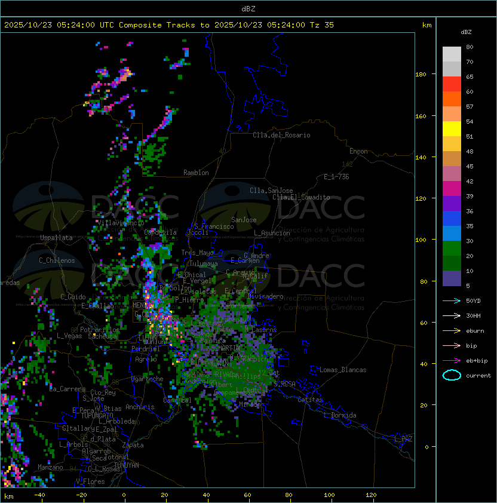
Task: Click the dBZ title at the top
Action: point(249,8)
